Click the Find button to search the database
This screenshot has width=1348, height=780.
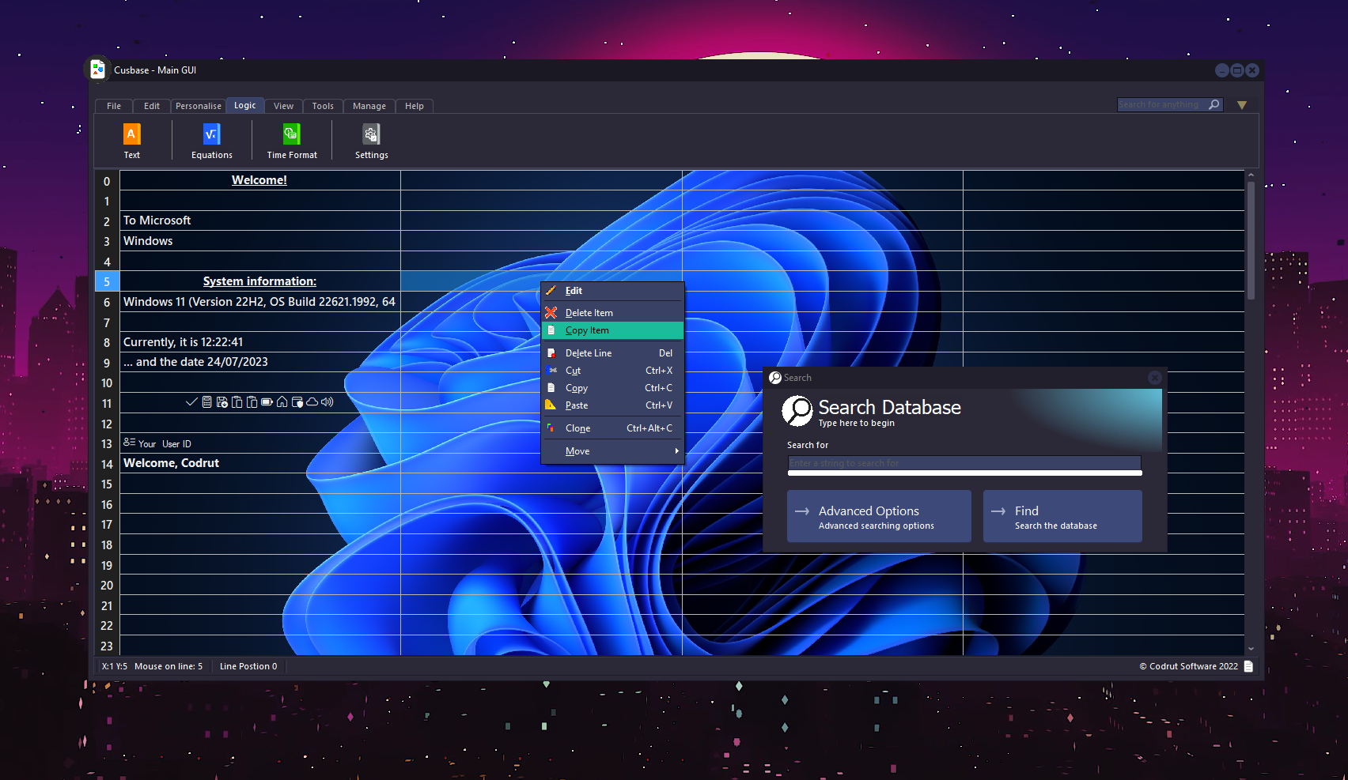1062,516
